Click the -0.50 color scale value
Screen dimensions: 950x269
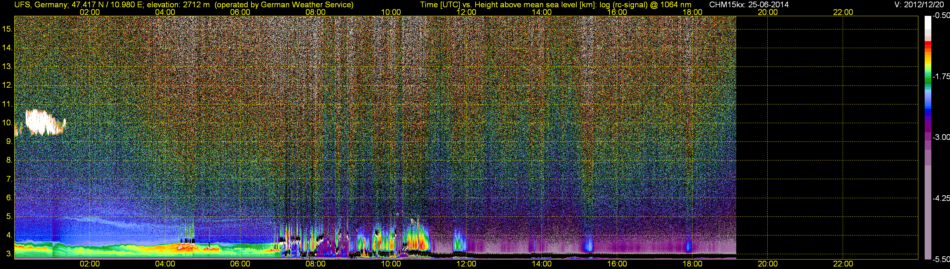[x=941, y=16]
